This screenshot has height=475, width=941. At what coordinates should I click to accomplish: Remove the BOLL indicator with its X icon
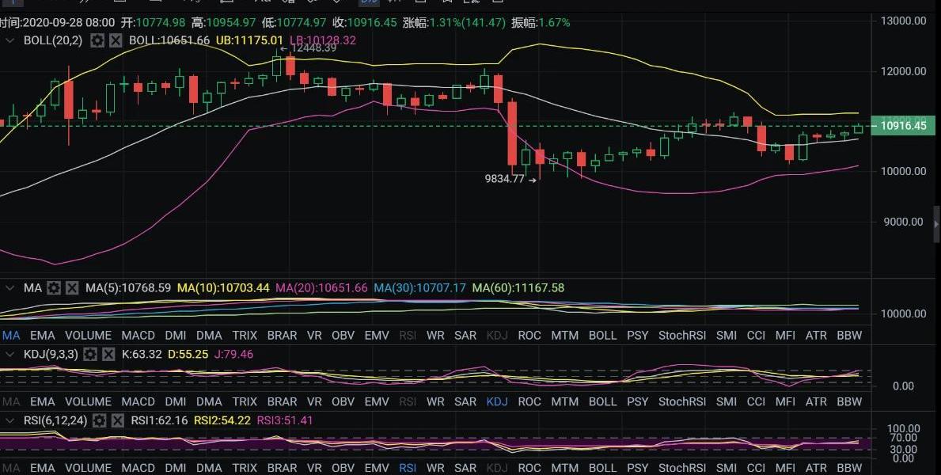[x=116, y=40]
